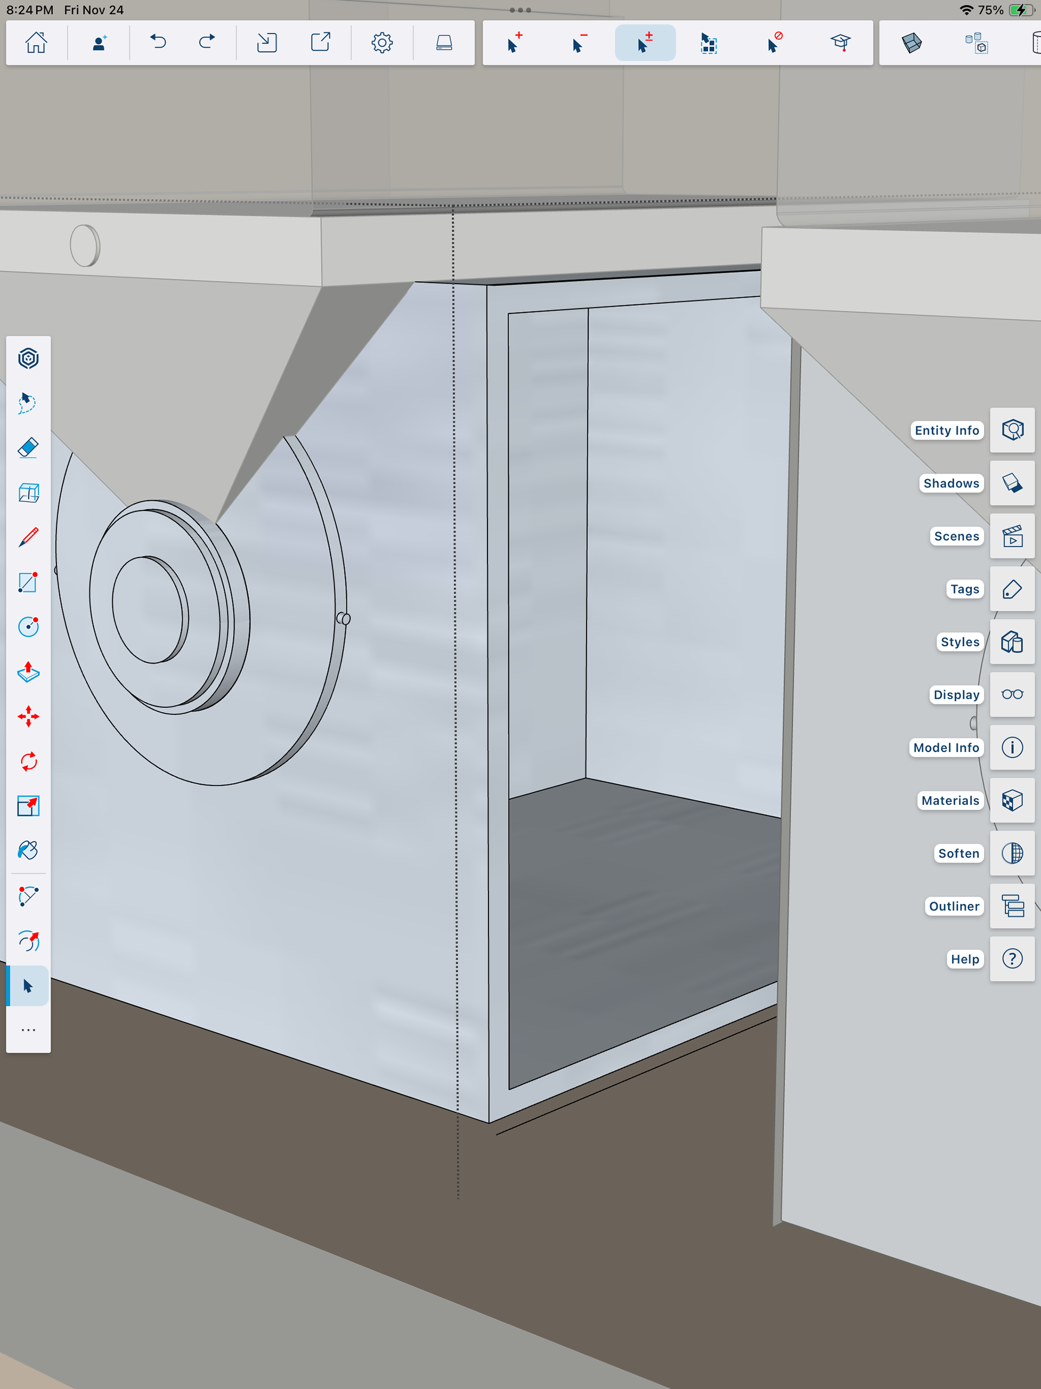This screenshot has width=1041, height=1389.
Task: Enable add-to-selection mode
Action: [x=515, y=43]
